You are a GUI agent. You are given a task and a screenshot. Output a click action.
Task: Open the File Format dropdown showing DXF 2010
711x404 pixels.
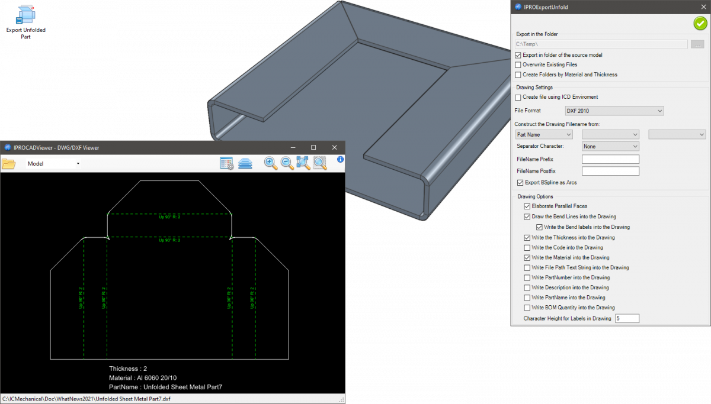(x=614, y=111)
